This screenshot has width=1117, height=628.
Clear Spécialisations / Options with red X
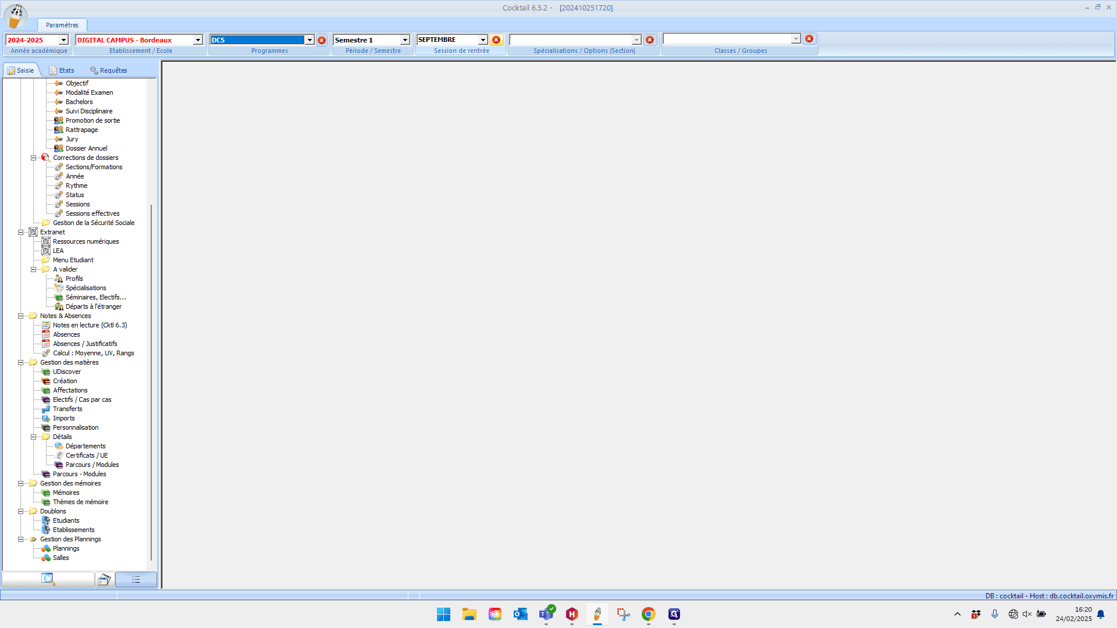point(650,40)
